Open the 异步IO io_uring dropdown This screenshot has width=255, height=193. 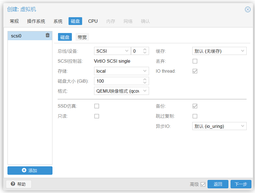click(x=243, y=126)
